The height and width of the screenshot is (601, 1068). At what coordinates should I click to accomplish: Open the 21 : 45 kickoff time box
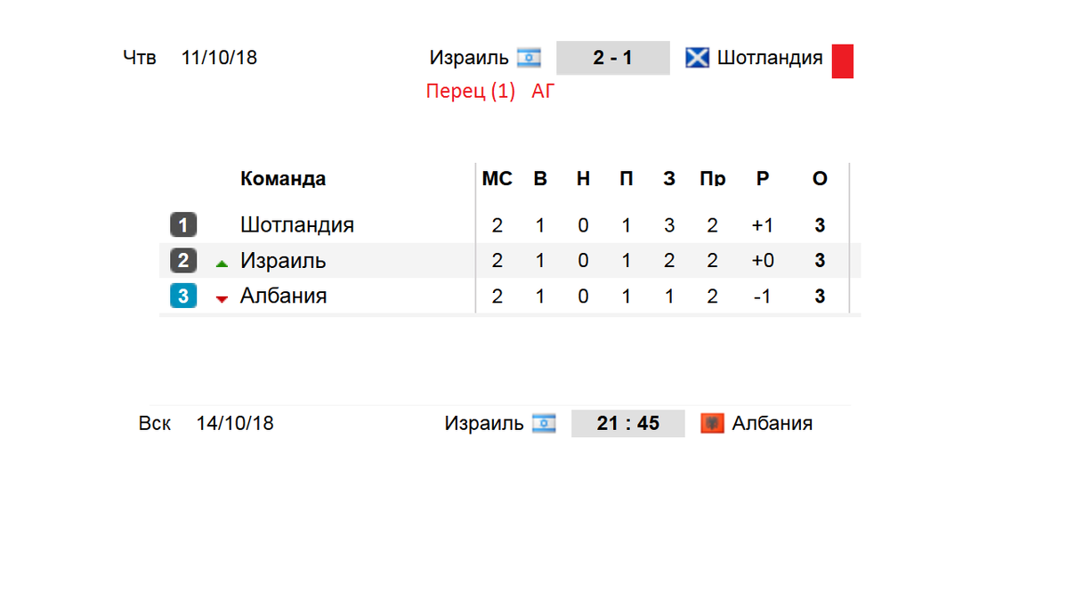point(628,423)
